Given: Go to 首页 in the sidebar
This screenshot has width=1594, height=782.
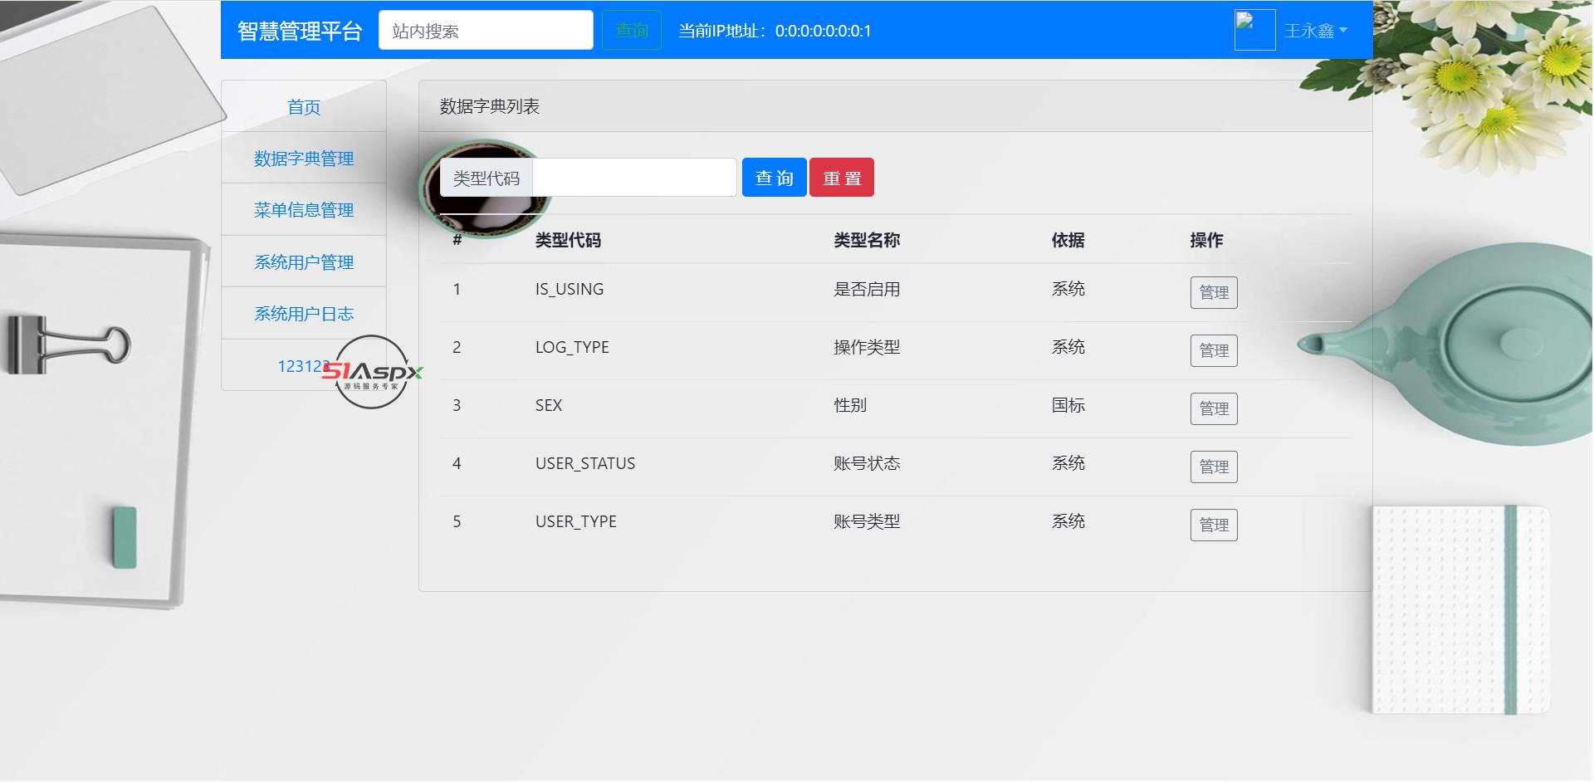Looking at the screenshot, I should click(x=304, y=107).
